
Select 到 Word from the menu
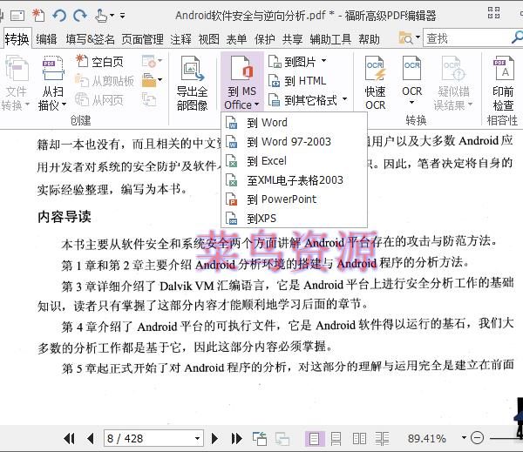pos(266,123)
